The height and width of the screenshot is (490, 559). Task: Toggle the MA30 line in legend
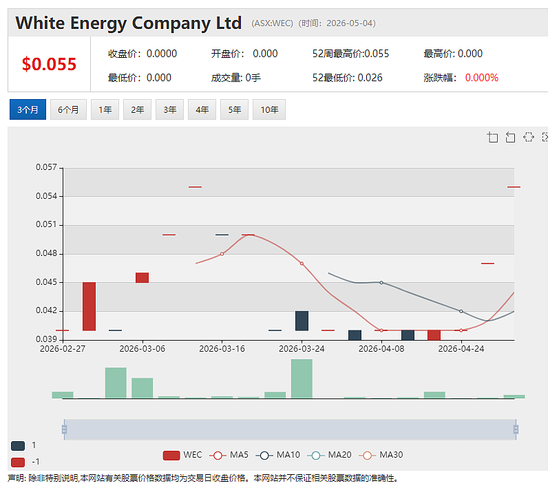(381, 455)
